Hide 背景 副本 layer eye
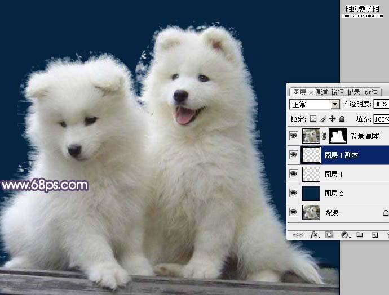 point(294,136)
